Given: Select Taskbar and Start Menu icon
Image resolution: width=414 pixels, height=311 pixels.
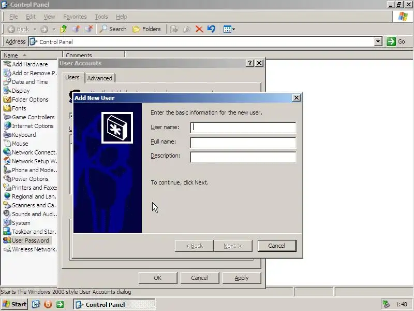Looking at the screenshot, I should tap(7, 232).
